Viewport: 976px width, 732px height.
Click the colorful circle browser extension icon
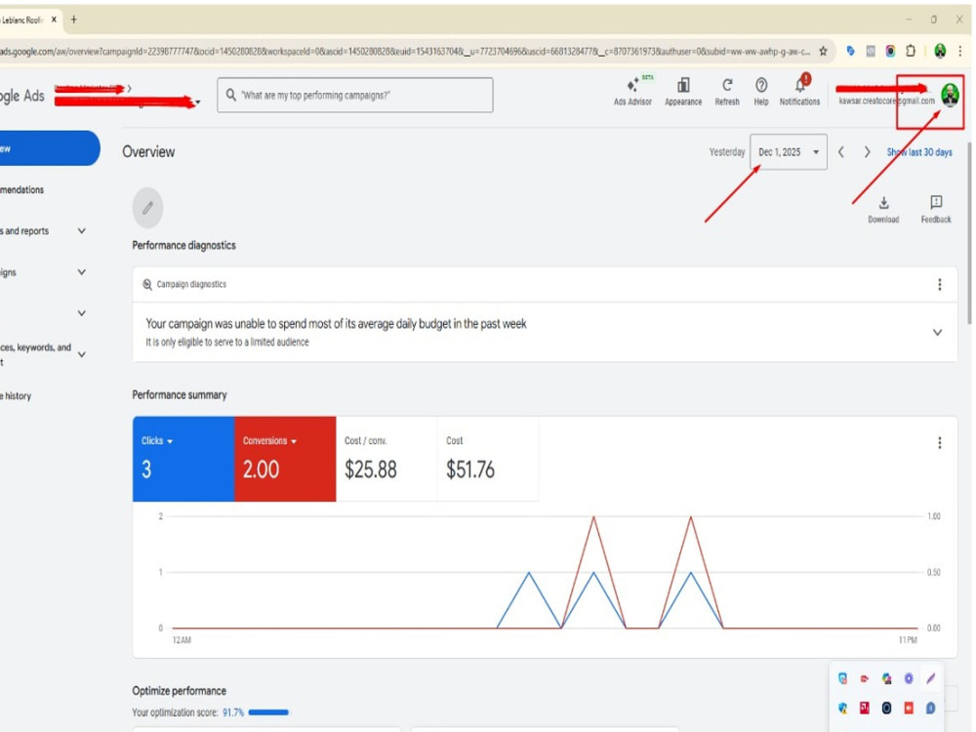(891, 51)
